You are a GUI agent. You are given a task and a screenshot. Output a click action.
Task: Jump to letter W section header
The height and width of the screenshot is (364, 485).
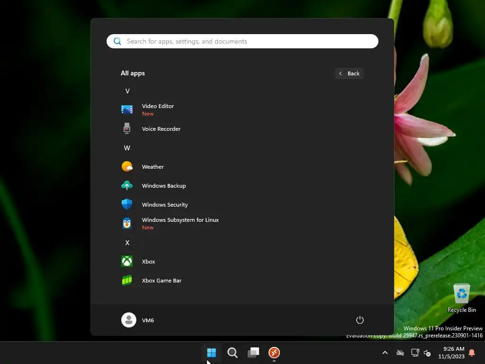click(x=127, y=148)
